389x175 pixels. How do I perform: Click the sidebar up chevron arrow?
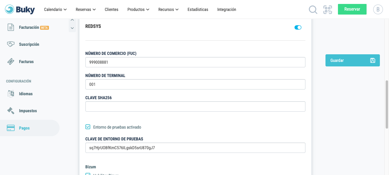pos(72,20)
